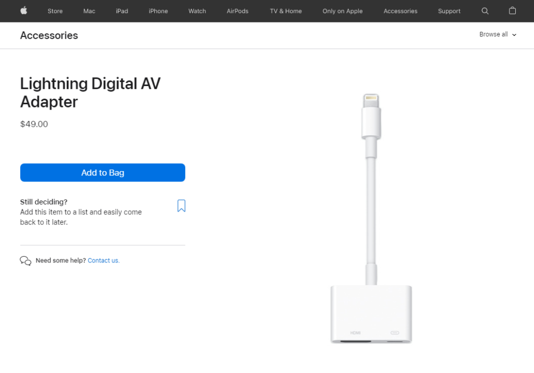Click the Add to Bag button
The width and height of the screenshot is (534, 373).
tap(102, 172)
